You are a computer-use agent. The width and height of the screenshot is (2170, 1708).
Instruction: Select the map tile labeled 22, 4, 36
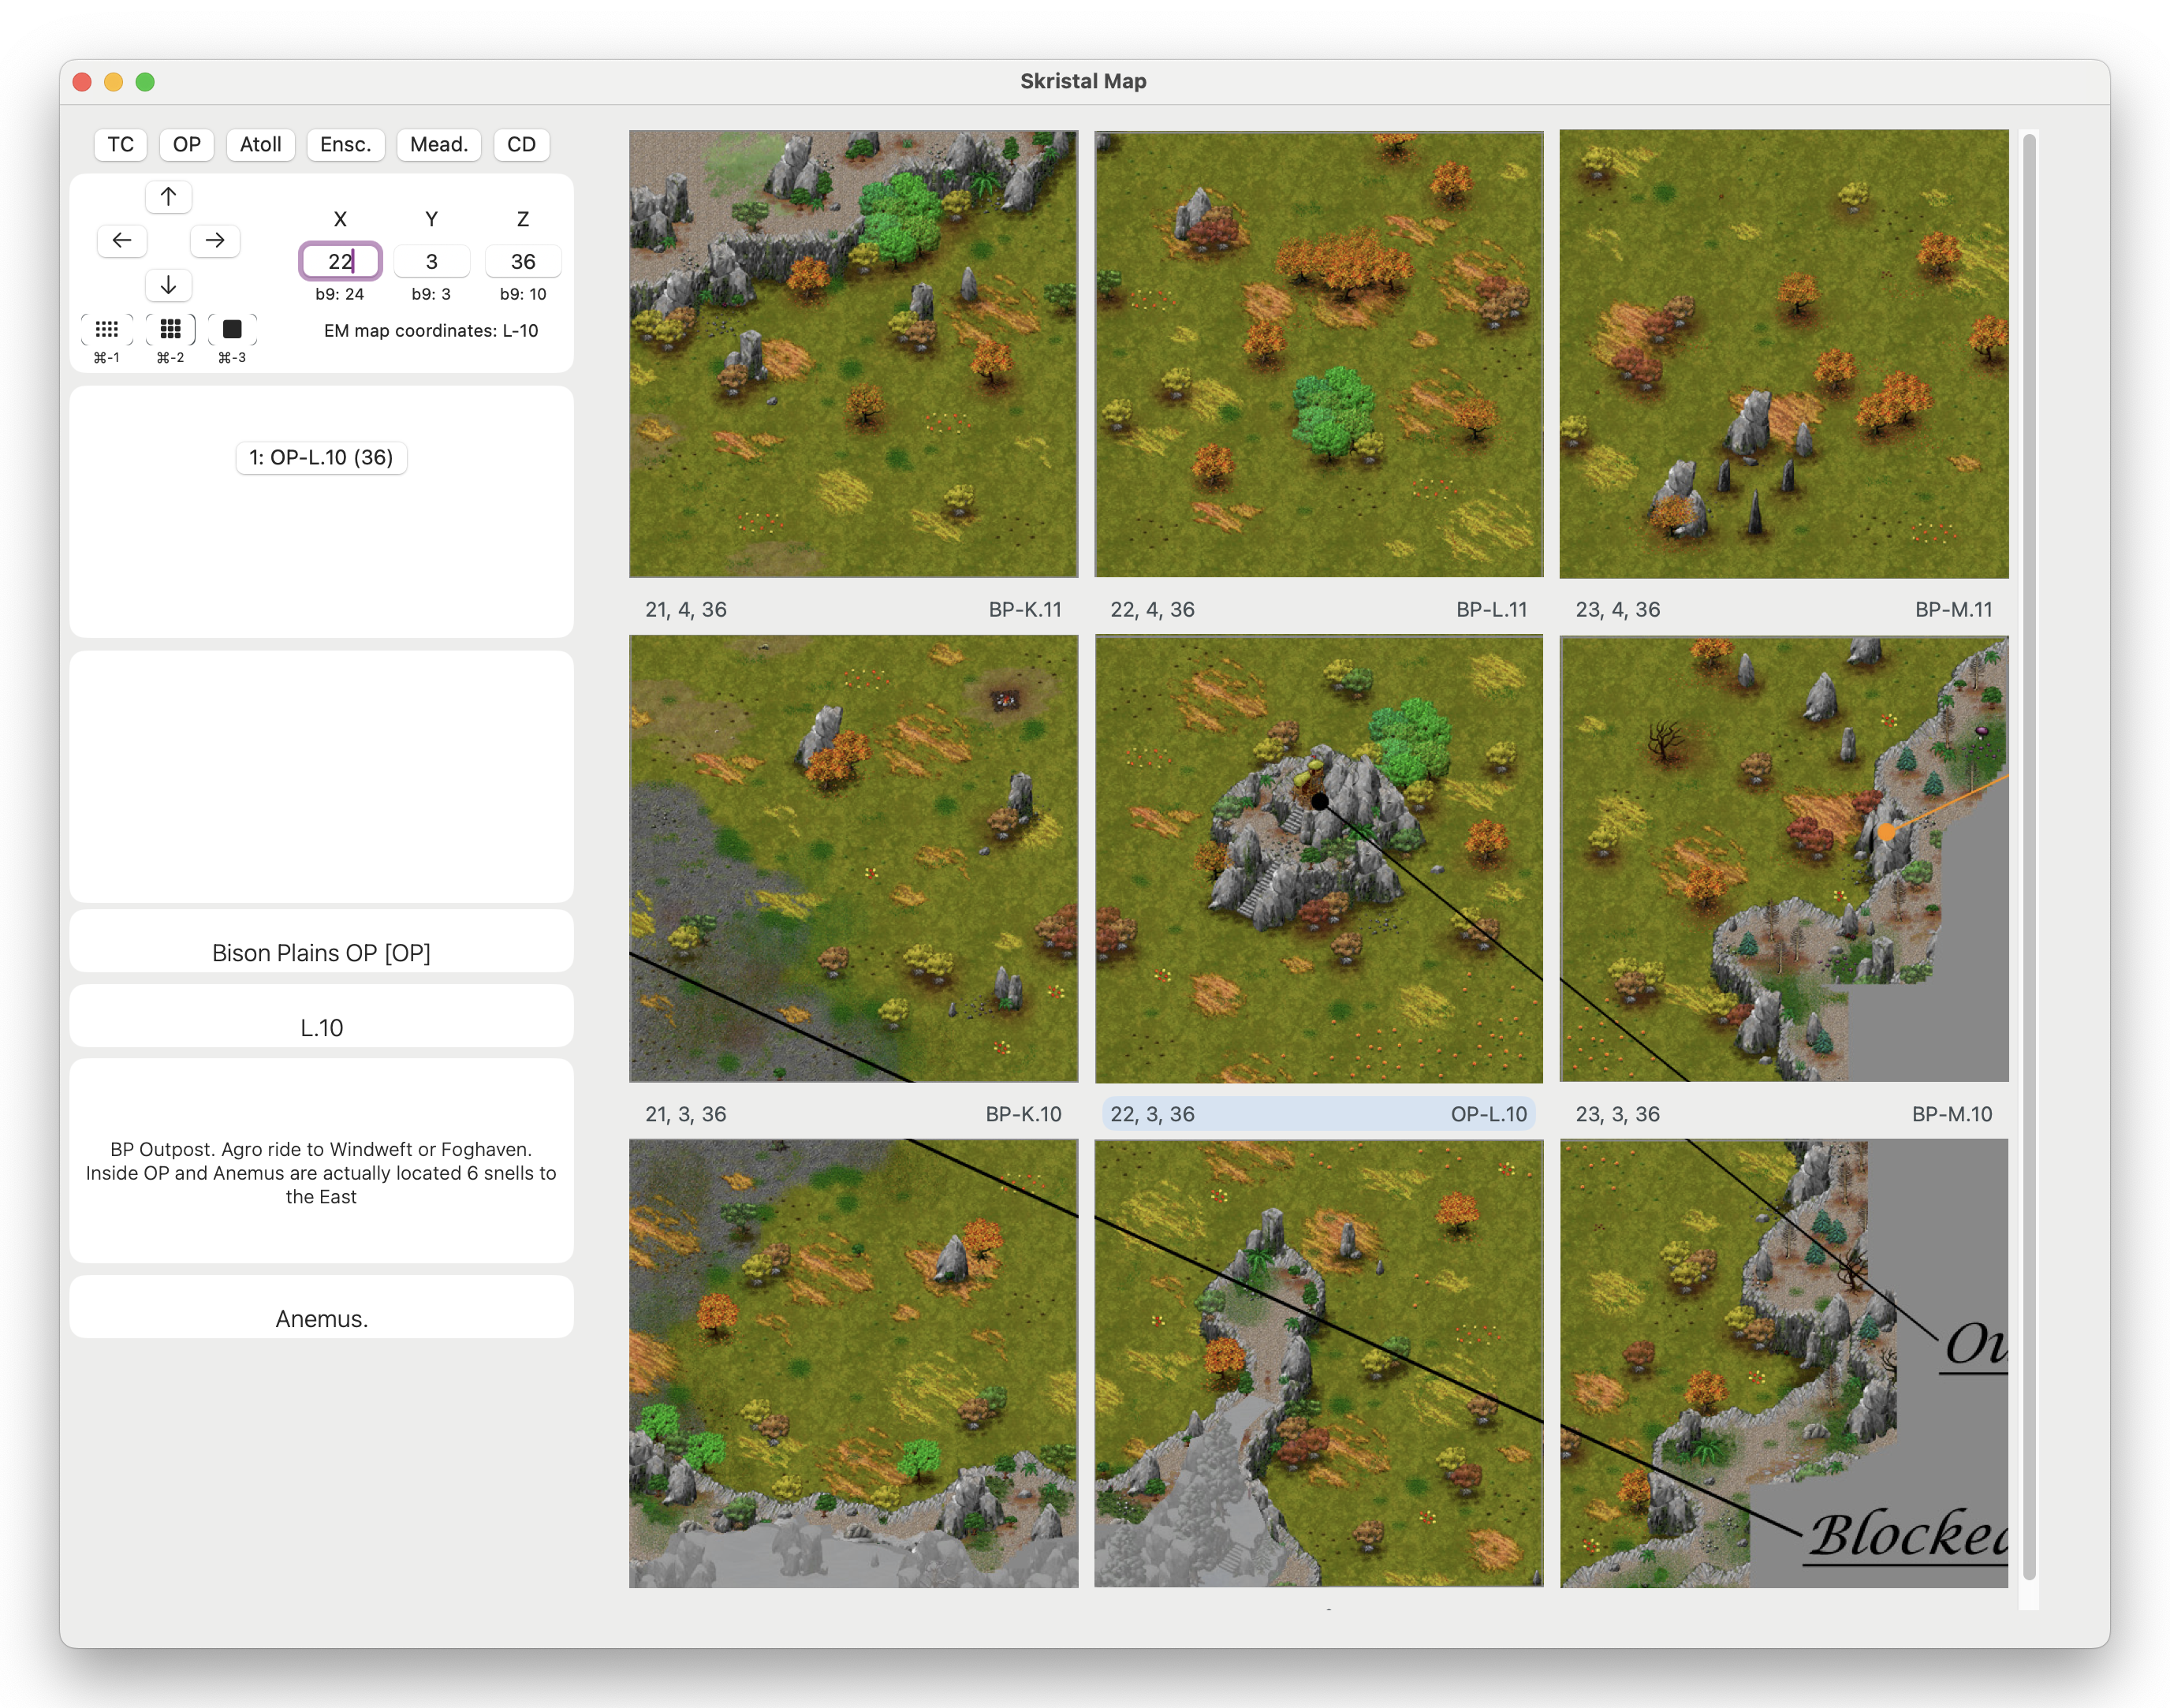tap(1318, 354)
